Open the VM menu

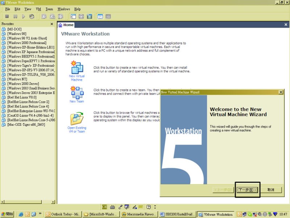pos(38,9)
